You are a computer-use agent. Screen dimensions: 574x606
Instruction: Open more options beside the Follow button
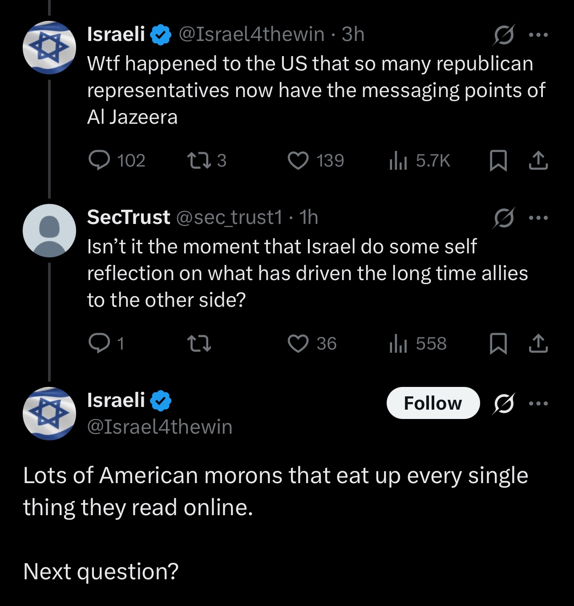click(x=538, y=403)
